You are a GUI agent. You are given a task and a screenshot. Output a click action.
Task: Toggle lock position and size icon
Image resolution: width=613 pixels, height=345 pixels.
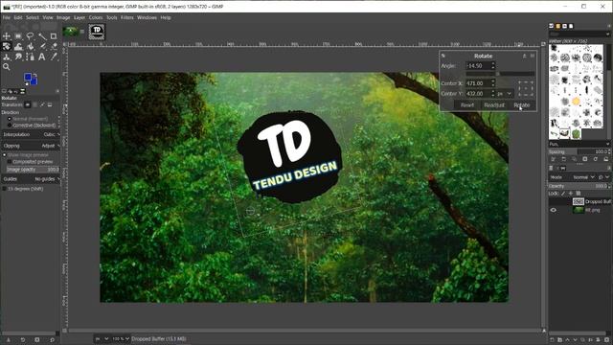[x=571, y=194]
